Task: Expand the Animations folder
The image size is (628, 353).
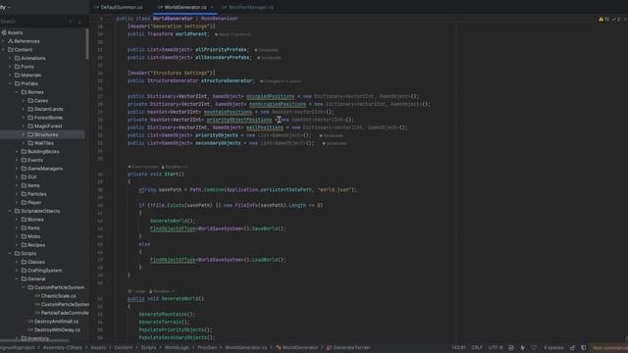Action: [10, 58]
